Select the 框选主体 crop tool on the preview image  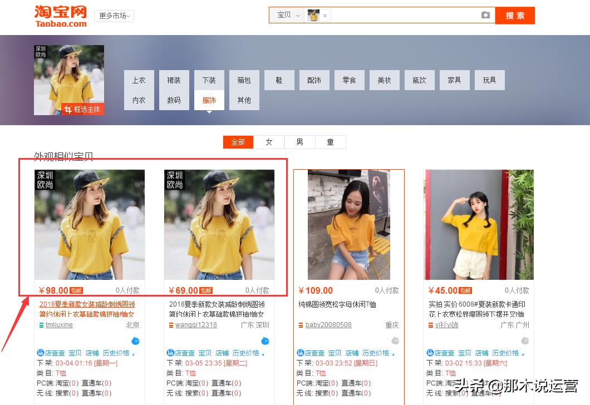click(82, 109)
